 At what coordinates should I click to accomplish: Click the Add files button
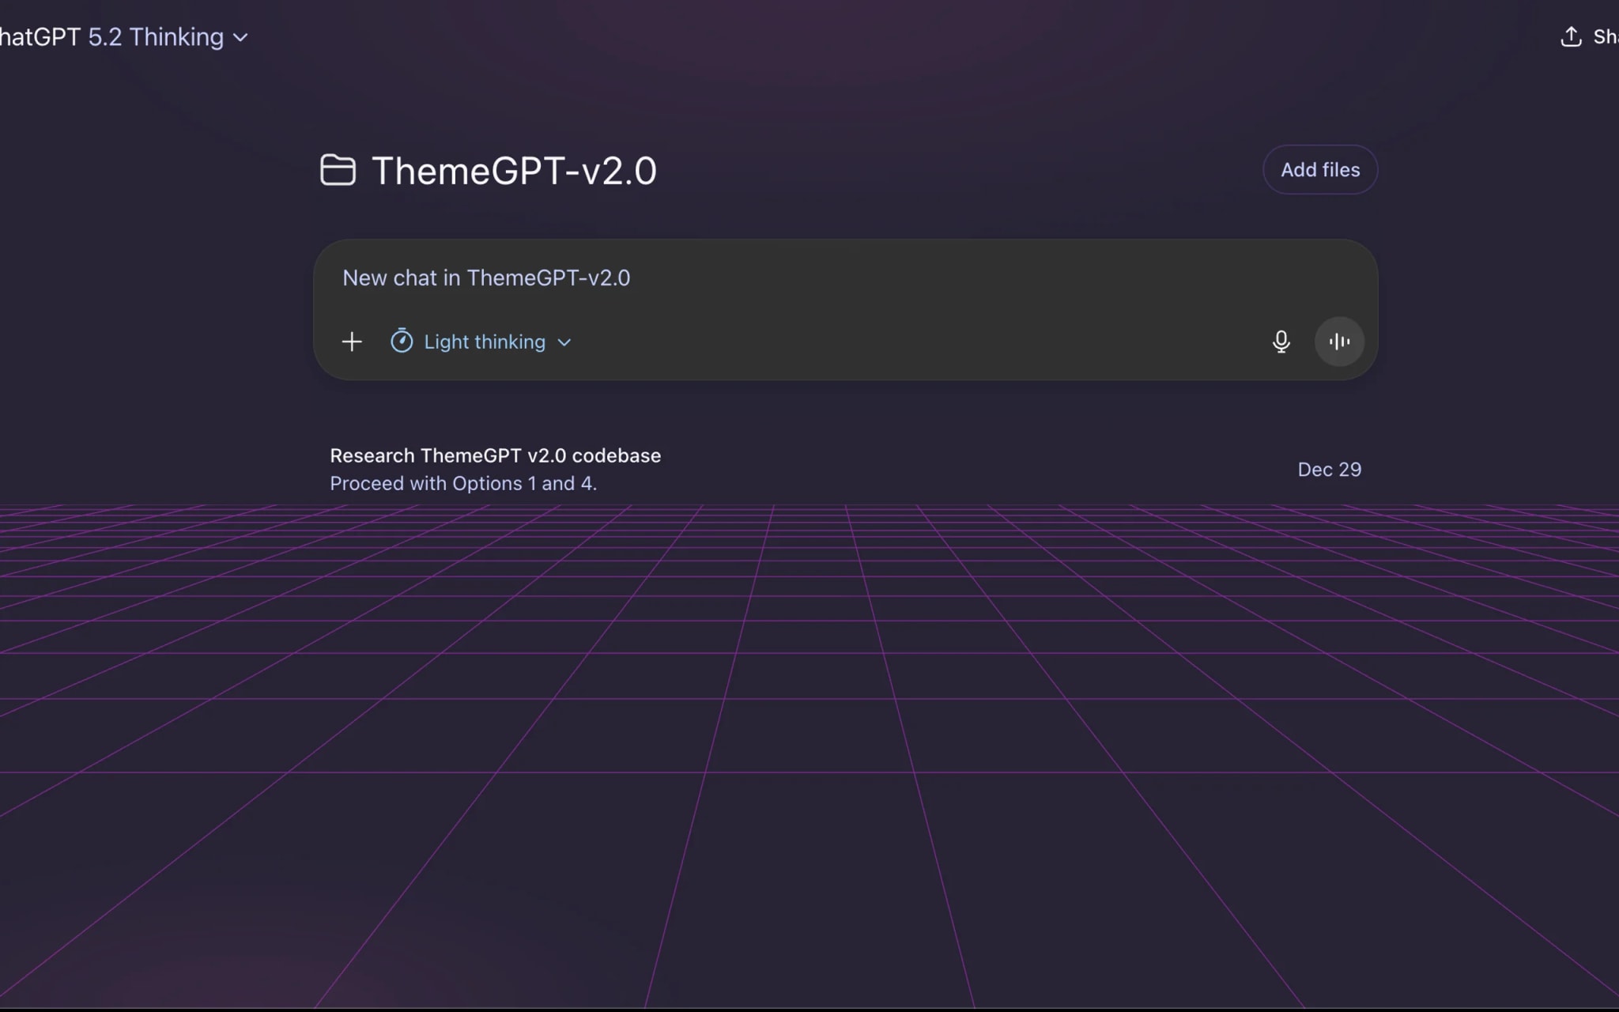(x=1319, y=170)
